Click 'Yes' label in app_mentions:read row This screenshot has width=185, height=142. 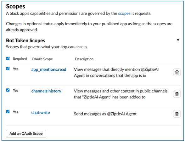click(x=16, y=69)
